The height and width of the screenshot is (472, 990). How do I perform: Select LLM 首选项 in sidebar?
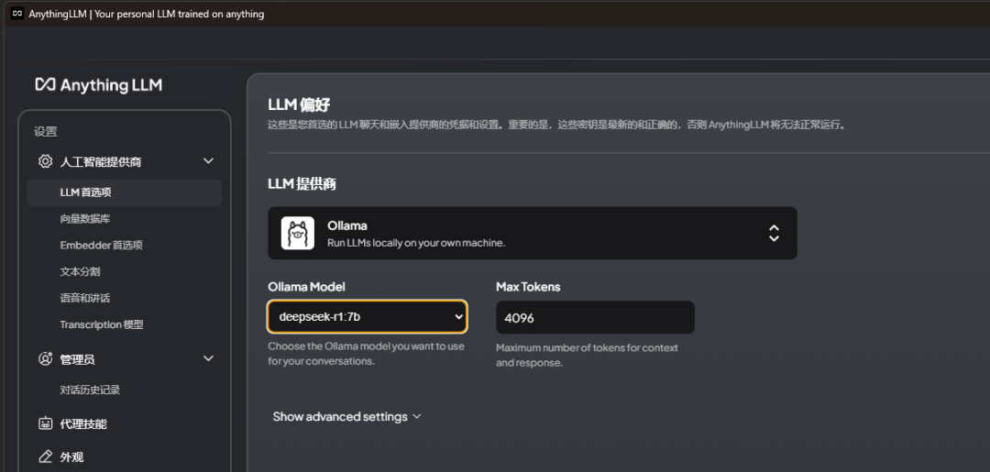point(125,192)
